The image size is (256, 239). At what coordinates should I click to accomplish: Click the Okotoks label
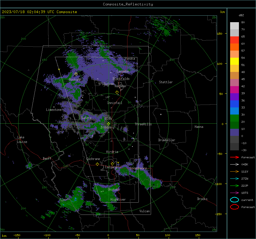(114, 190)
